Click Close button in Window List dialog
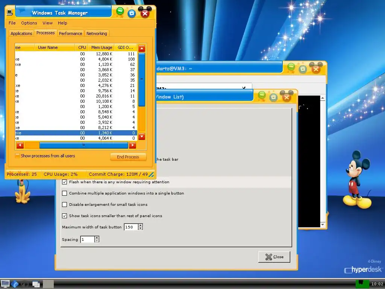The image size is (385, 289). pyautogui.click(x=274, y=257)
